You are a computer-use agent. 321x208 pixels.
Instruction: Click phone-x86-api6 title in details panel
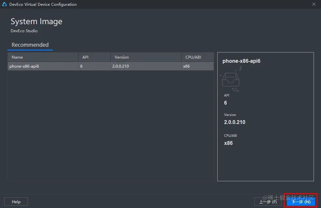241,61
